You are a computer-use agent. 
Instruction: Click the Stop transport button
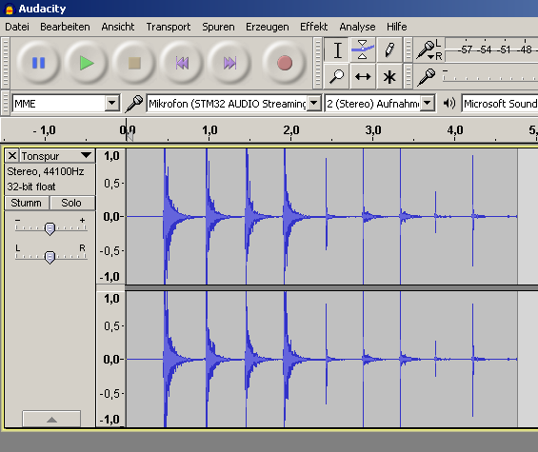point(134,63)
